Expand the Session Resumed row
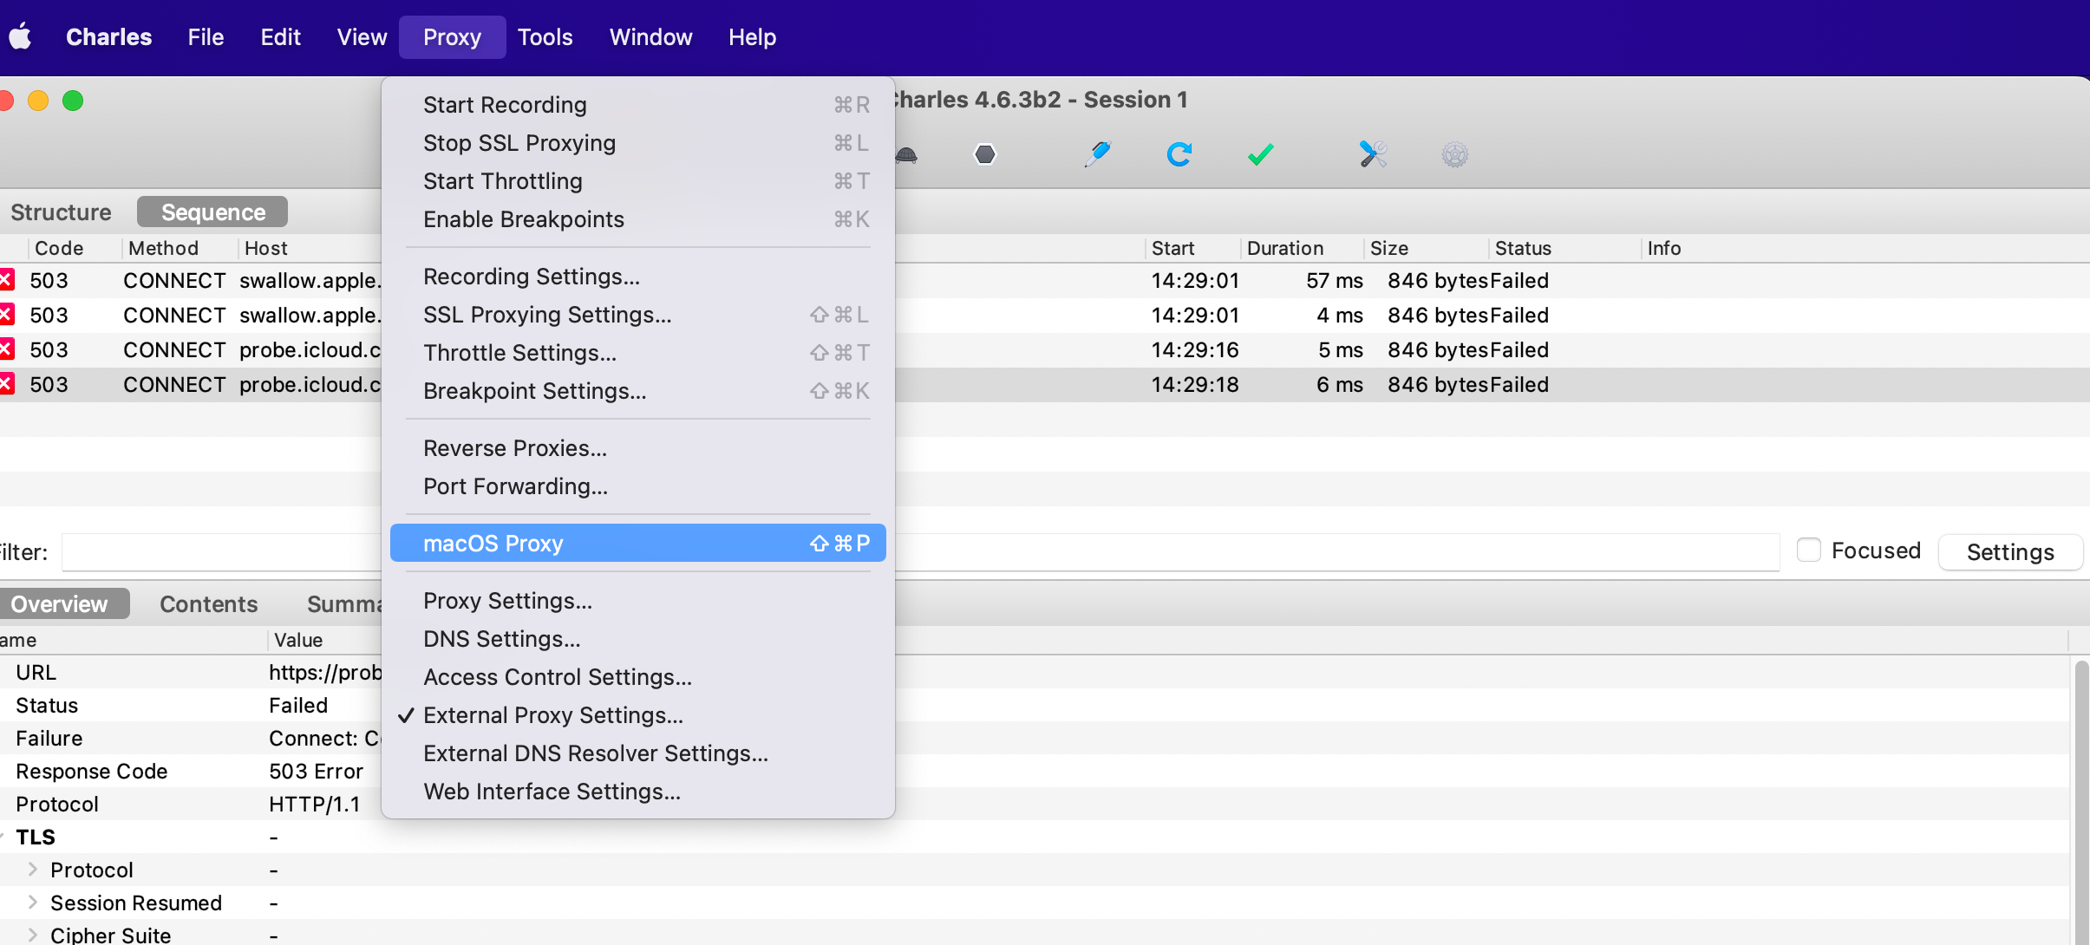The image size is (2090, 945). (33, 902)
